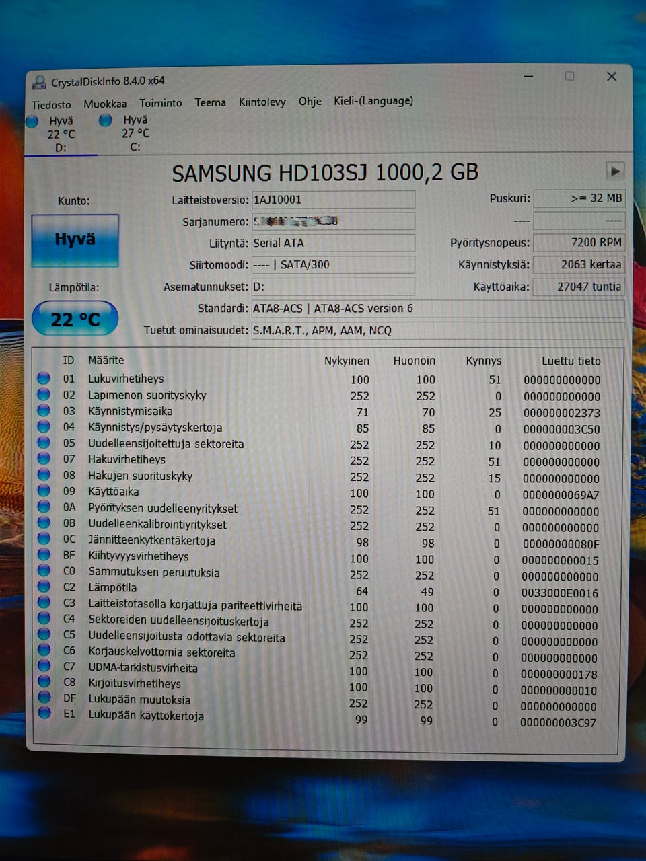Go to next disk with the arrow button
This screenshot has height=861, width=646.
(614, 171)
